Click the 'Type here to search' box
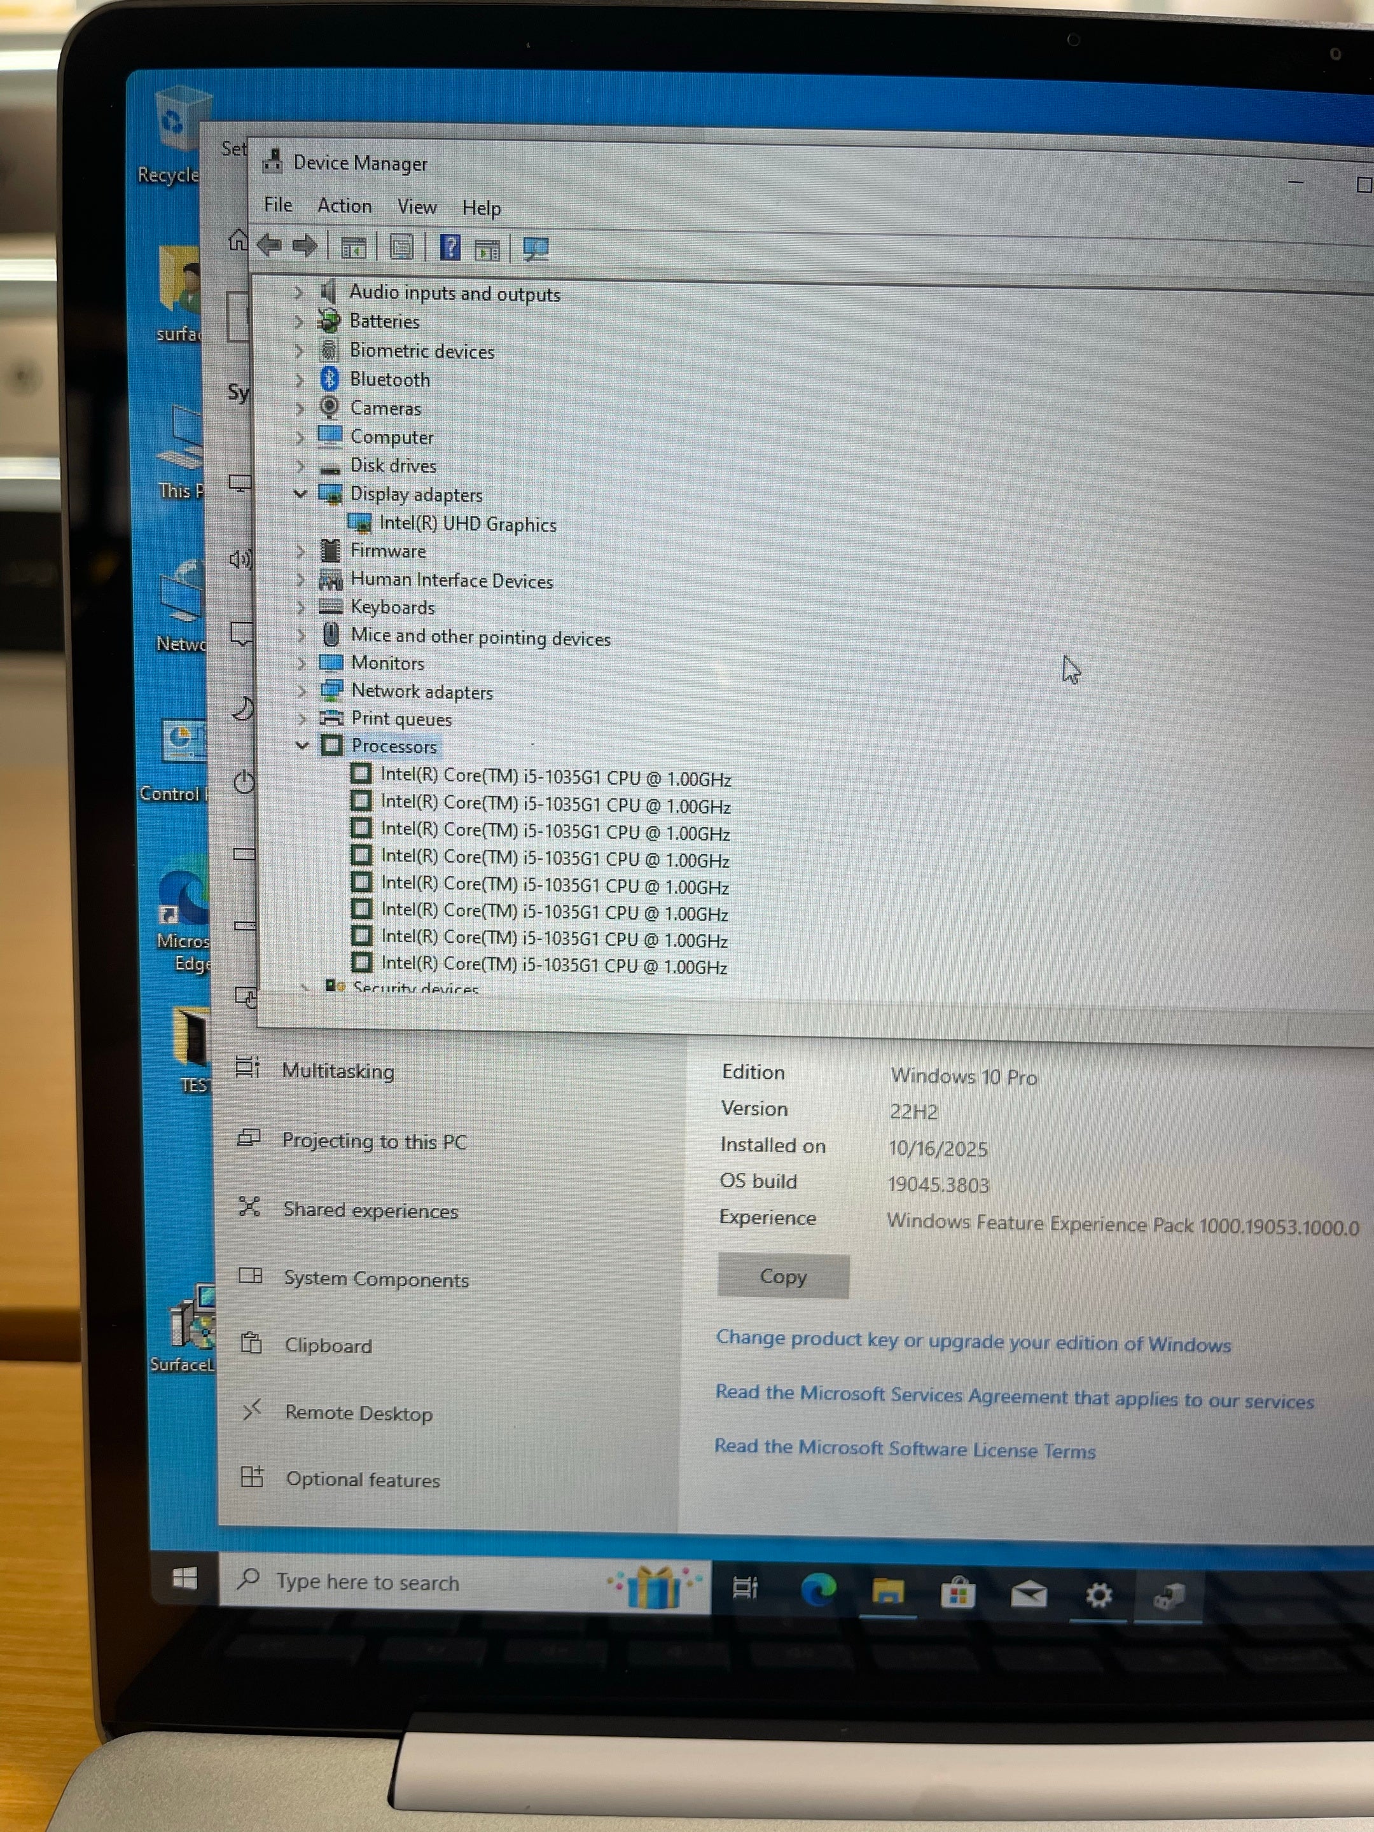1374x1832 pixels. click(464, 1583)
